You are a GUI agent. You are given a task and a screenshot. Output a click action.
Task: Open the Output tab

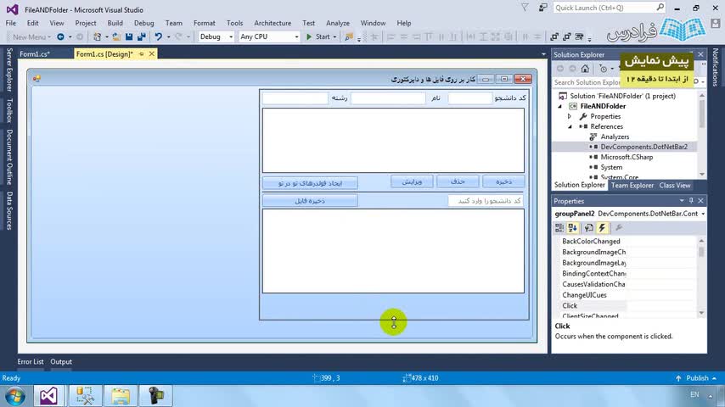click(61, 362)
